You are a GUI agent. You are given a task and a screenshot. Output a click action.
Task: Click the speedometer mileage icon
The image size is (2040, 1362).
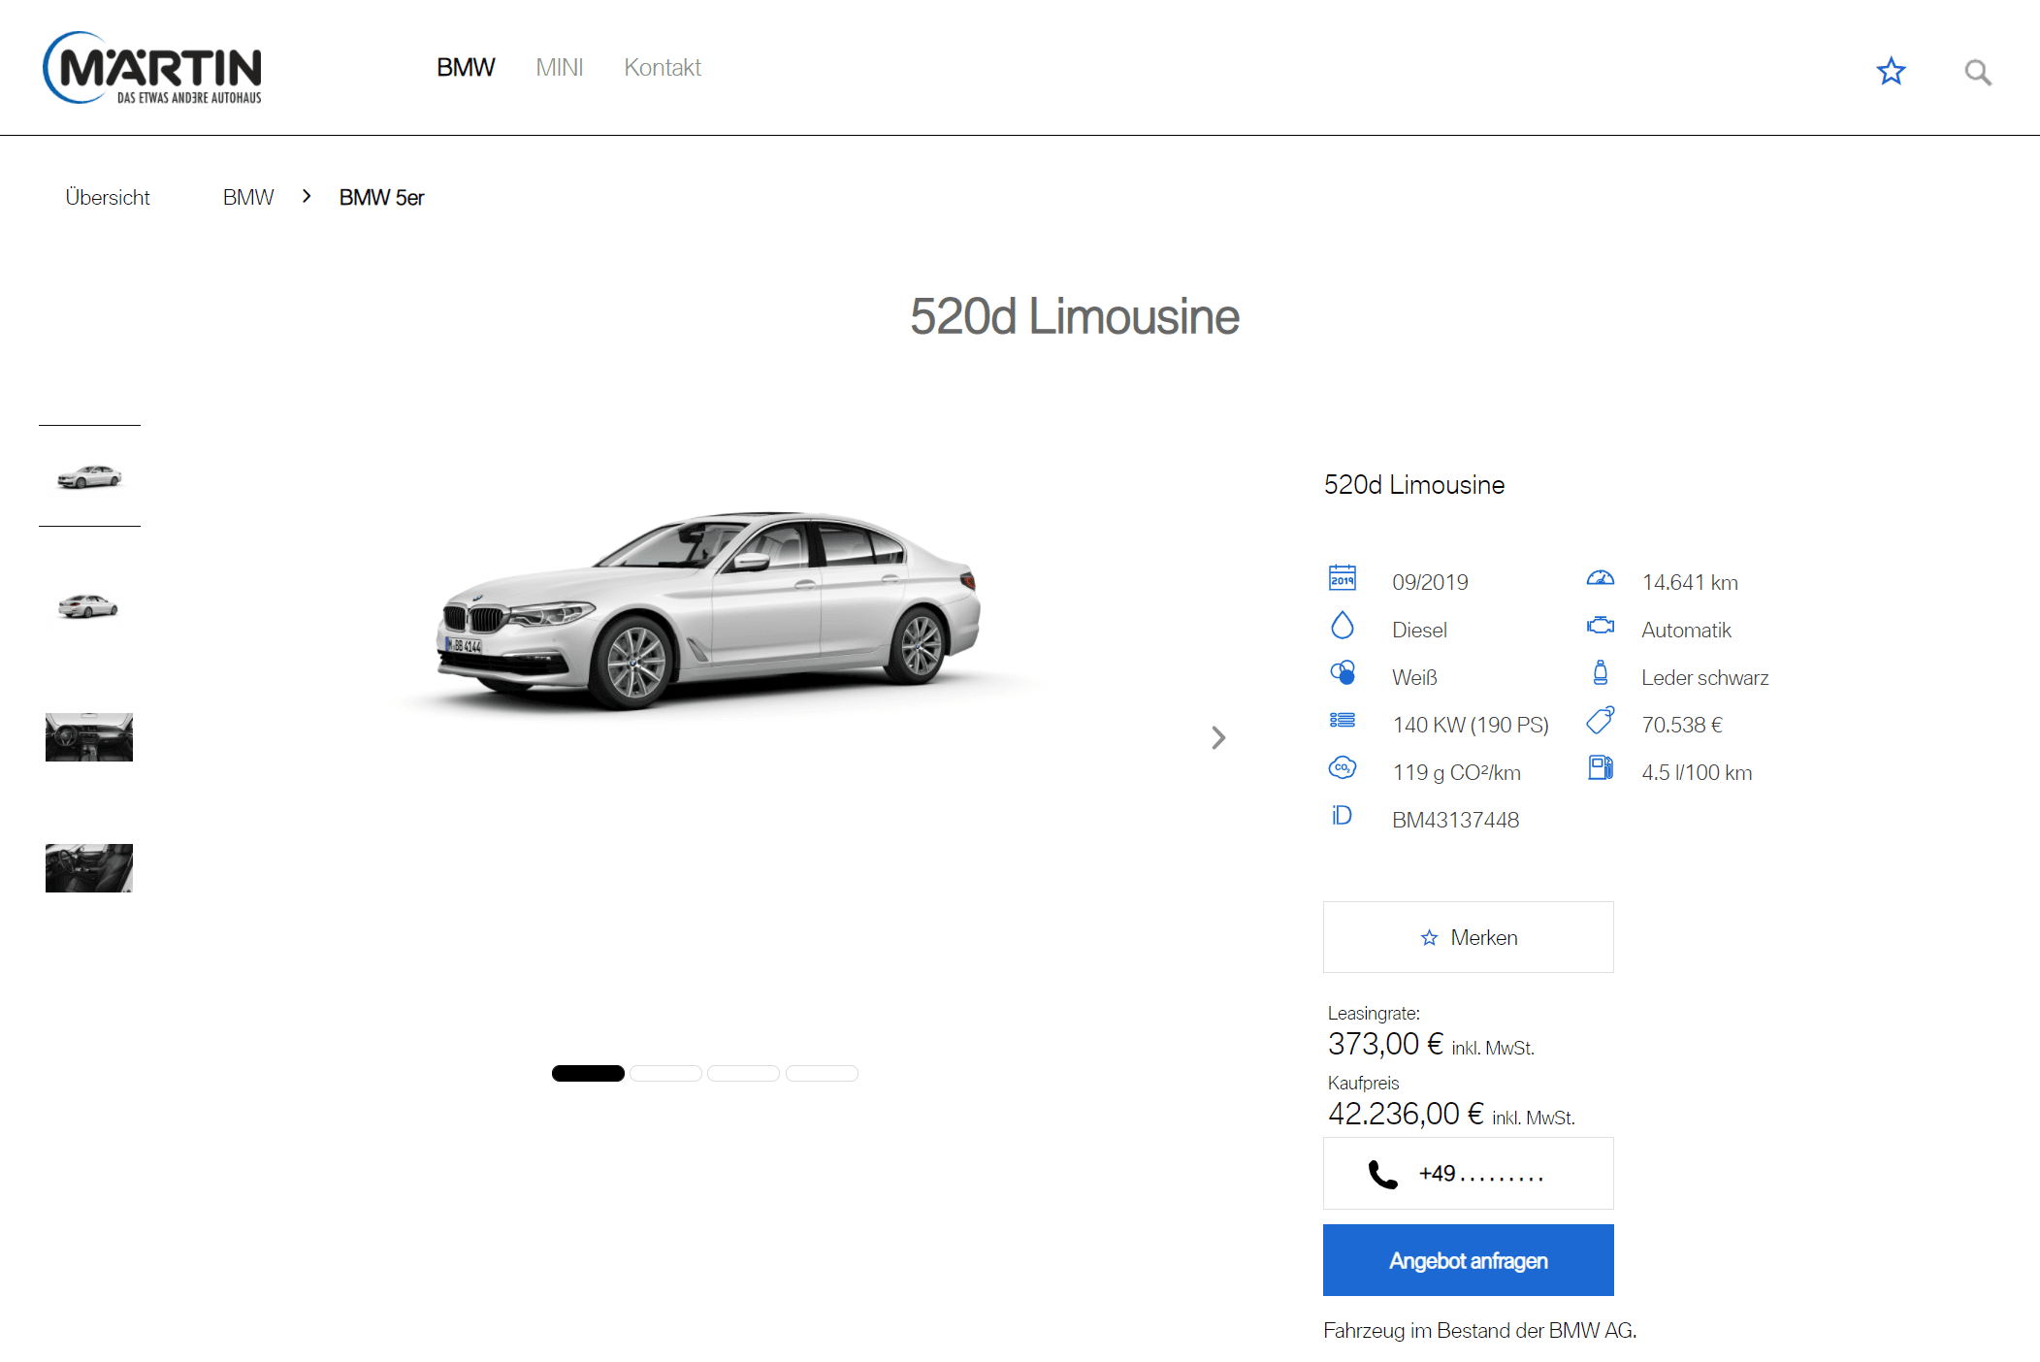(1601, 577)
